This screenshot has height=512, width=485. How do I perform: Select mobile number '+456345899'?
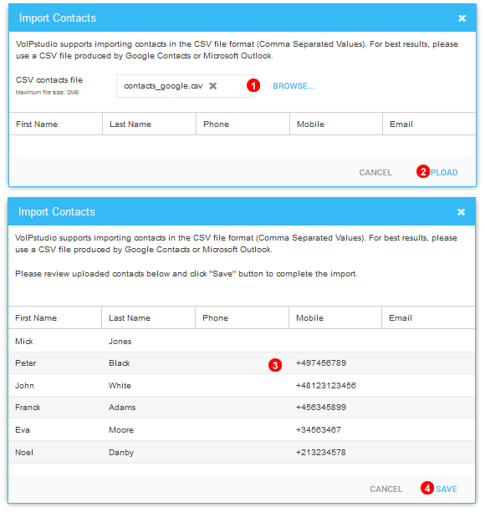[321, 408]
